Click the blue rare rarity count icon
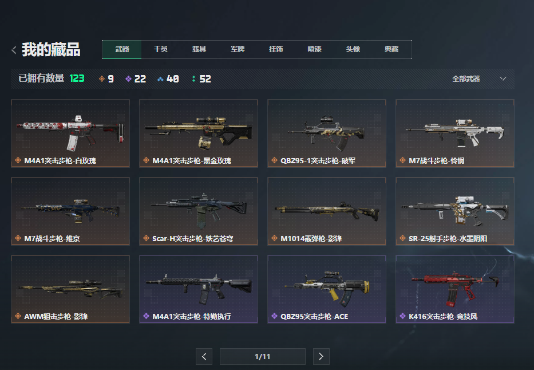Screen dimensions: 534x370 pyautogui.click(x=160, y=79)
